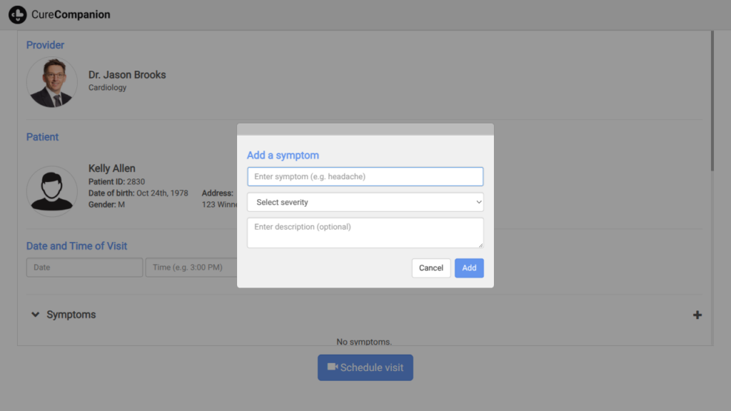This screenshot has width=731, height=411.
Task: Open the Select severity dropdown
Action: pos(365,202)
